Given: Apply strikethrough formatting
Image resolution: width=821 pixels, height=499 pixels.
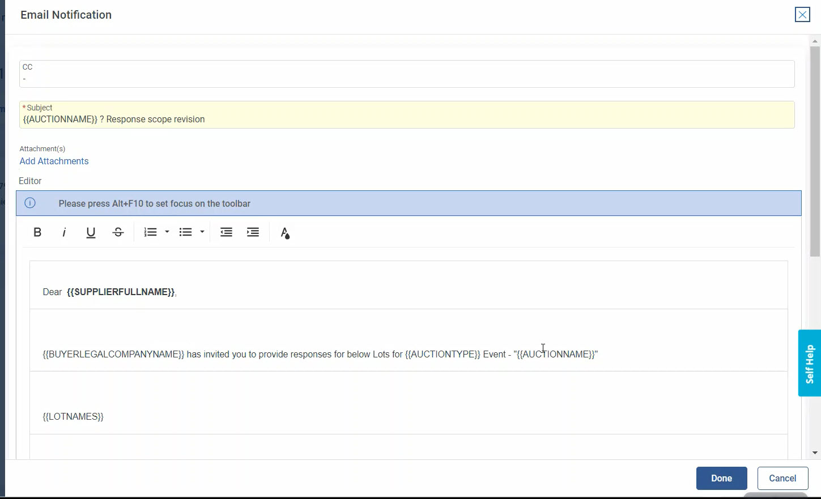Looking at the screenshot, I should (x=118, y=232).
